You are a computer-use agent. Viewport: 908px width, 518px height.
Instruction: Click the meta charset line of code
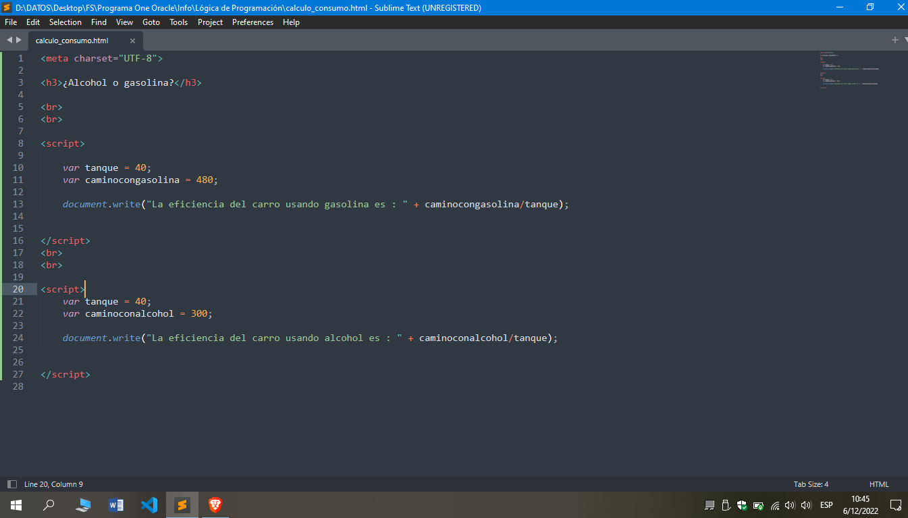(102, 58)
